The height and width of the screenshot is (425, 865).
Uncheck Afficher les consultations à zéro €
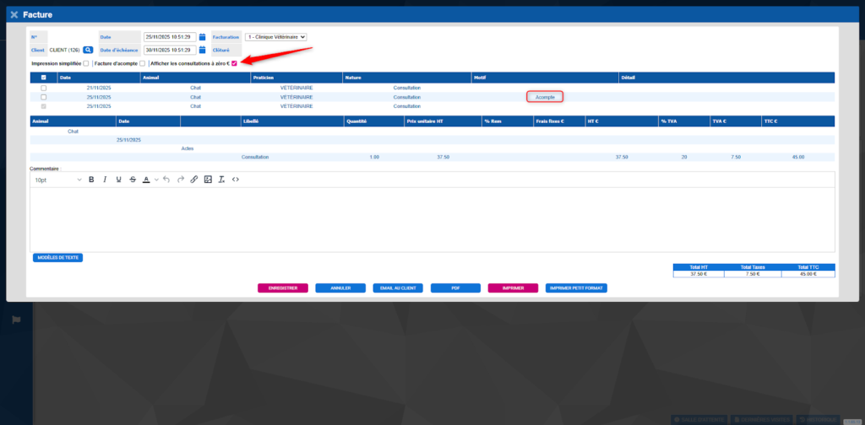(x=234, y=64)
